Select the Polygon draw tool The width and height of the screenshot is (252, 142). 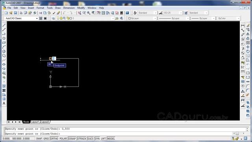[x=4, y=38]
